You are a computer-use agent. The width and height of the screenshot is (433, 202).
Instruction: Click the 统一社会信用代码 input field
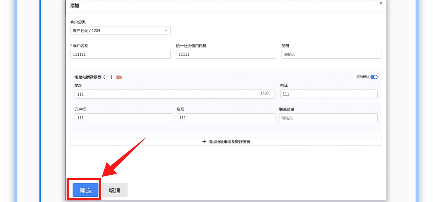point(226,54)
